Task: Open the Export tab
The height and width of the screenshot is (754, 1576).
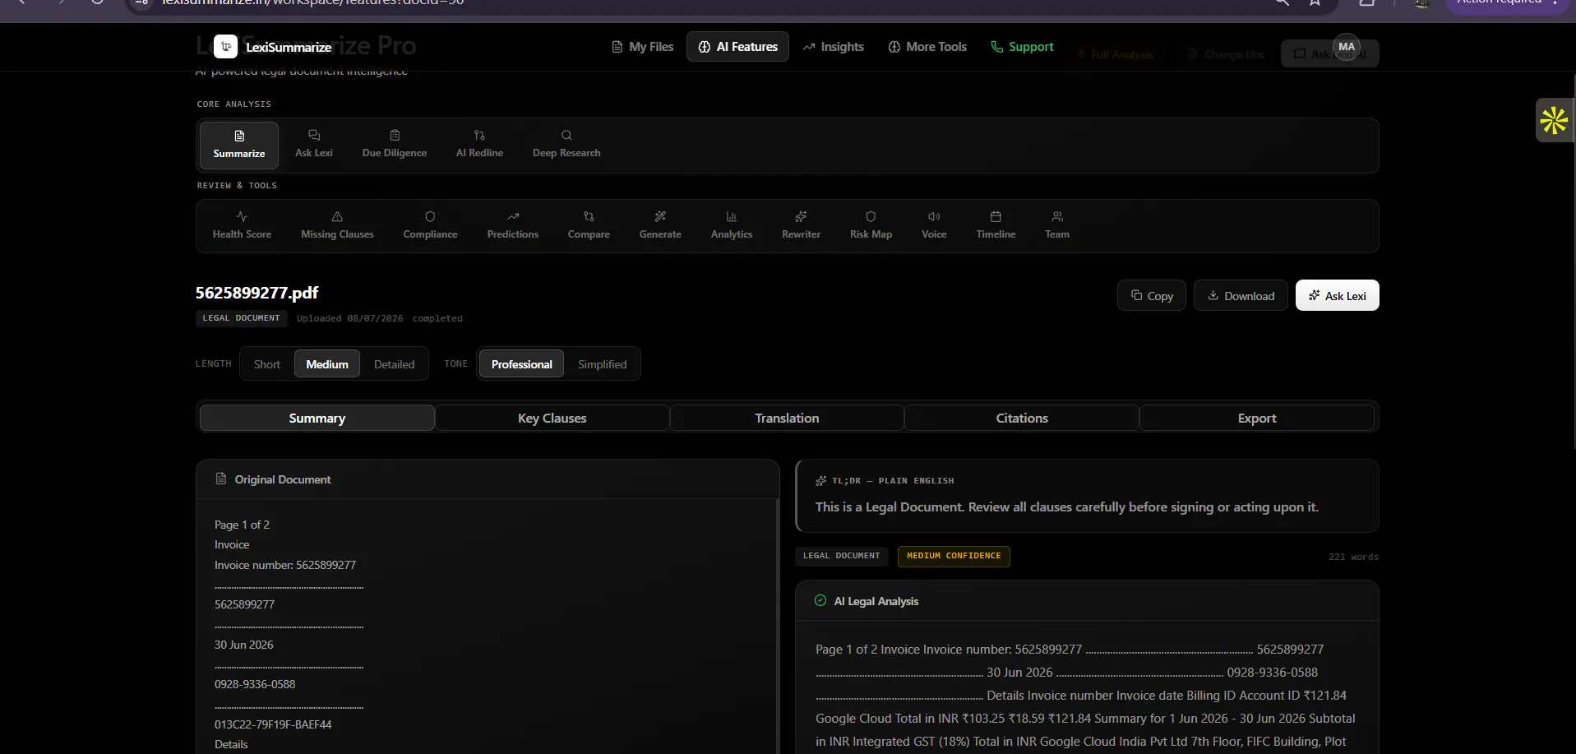Action: [x=1257, y=418]
